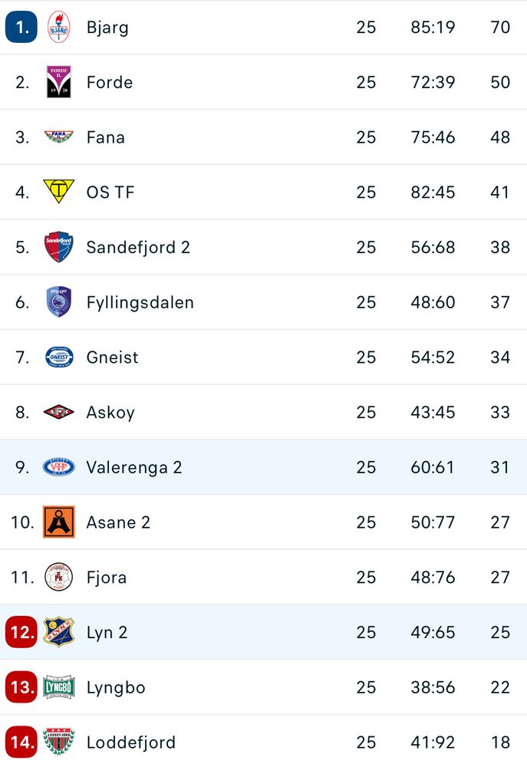
Task: Open the Askoy diamond badge
Action: pos(59,413)
